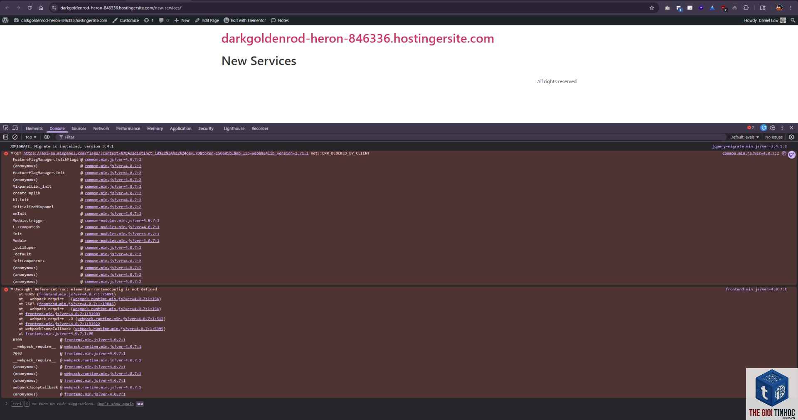Open the JavaScript context 'top' dropdown
This screenshot has height=420, width=798.
(x=31, y=137)
